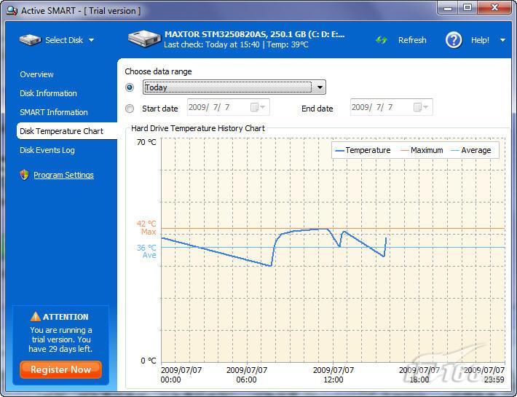Viewport: 517px width, 397px height.
Task: Select the Disk Temperature Chart tab
Action: (66, 131)
